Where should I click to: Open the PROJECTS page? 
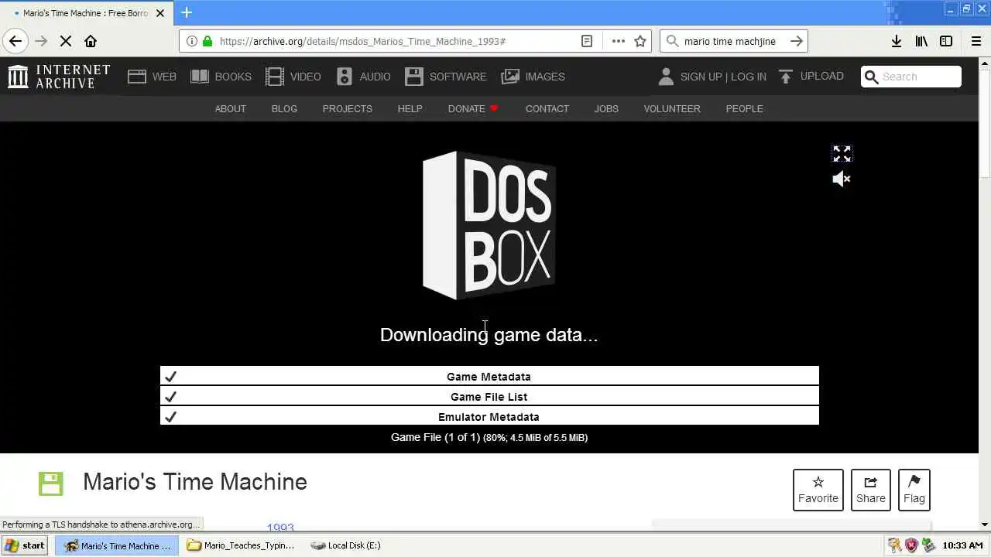tap(347, 109)
